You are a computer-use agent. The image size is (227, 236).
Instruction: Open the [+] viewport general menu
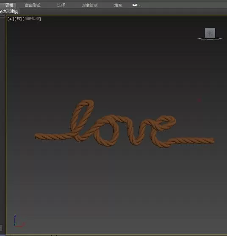tap(10, 19)
